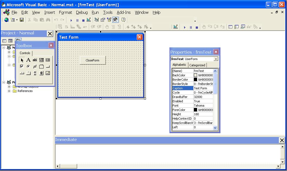
Task: Click the Debug toolbar Break pause button
Action: [191, 27]
